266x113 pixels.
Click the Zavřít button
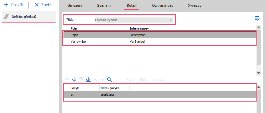coord(43,5)
